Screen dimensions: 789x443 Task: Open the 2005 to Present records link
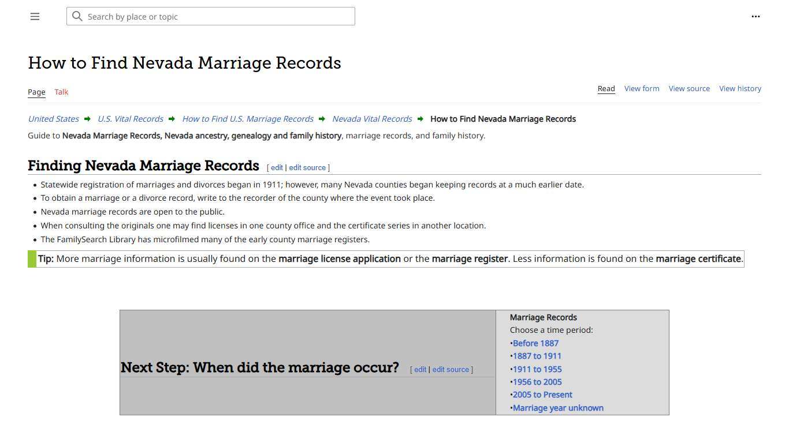542,395
